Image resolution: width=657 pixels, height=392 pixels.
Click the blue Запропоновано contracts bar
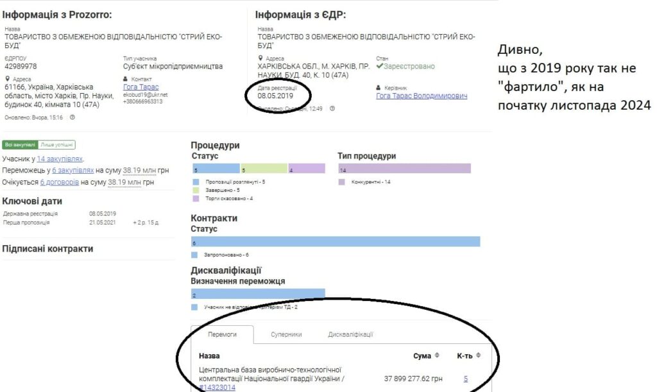(335, 242)
